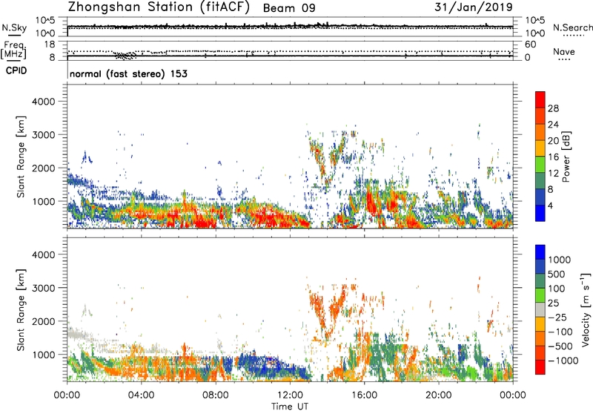593x411 pixels.
Task: Click the '28' power colorbar tick label
Action: coord(553,108)
